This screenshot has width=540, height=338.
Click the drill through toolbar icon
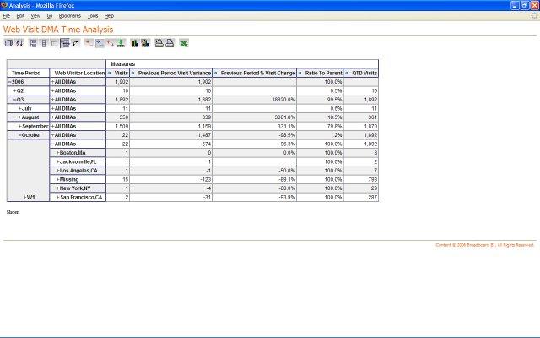[x=121, y=42]
